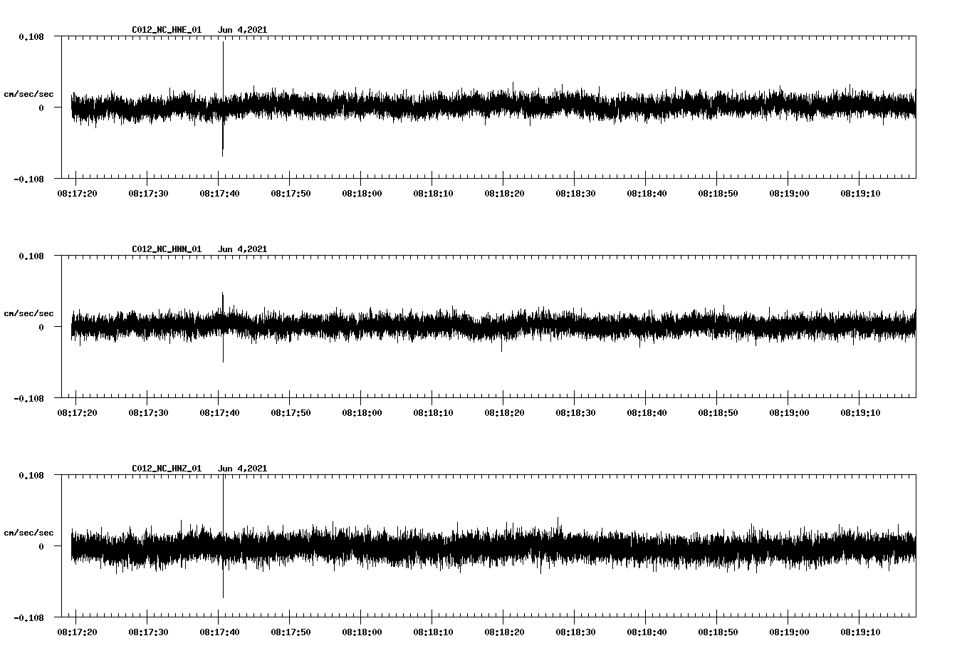Click the 0.108 top axis value on HNE plot
Viewport: 967px width, 658px height.
[x=31, y=36]
